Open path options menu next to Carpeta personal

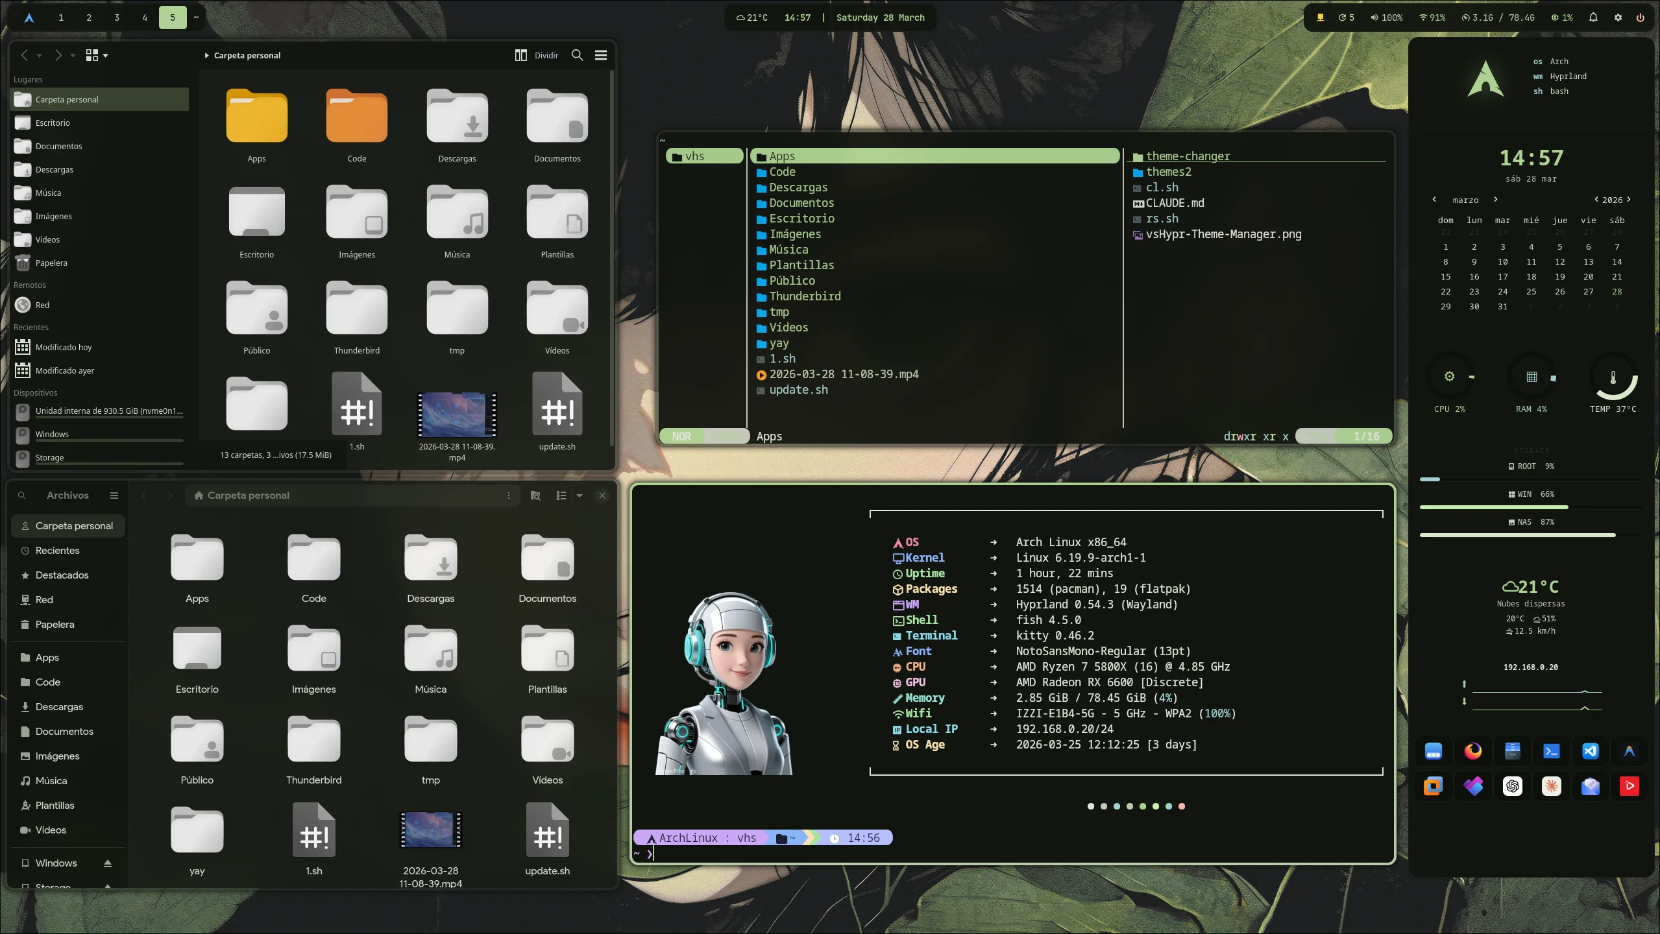point(509,496)
